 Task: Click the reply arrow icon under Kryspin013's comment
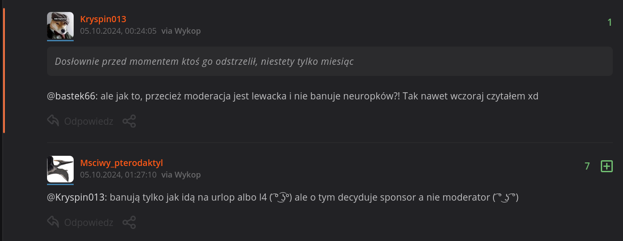(53, 121)
